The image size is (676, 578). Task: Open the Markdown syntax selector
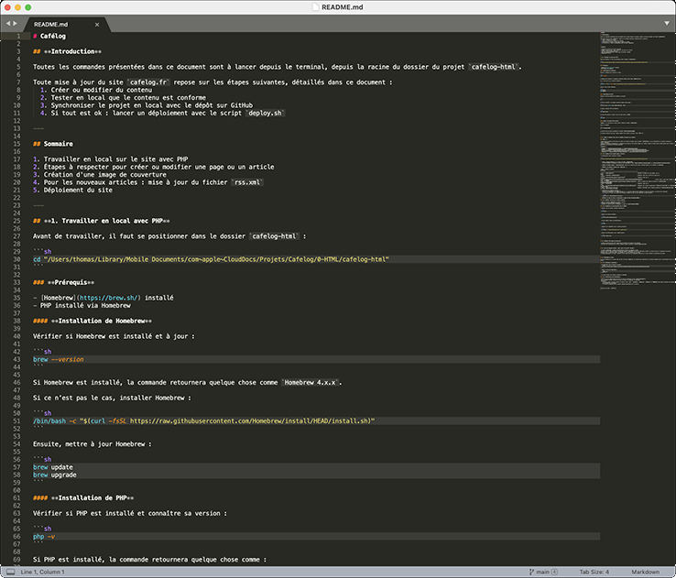point(646,572)
